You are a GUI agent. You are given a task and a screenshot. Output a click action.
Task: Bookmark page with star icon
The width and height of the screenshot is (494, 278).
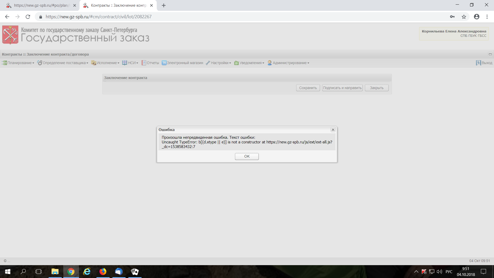pos(464,17)
